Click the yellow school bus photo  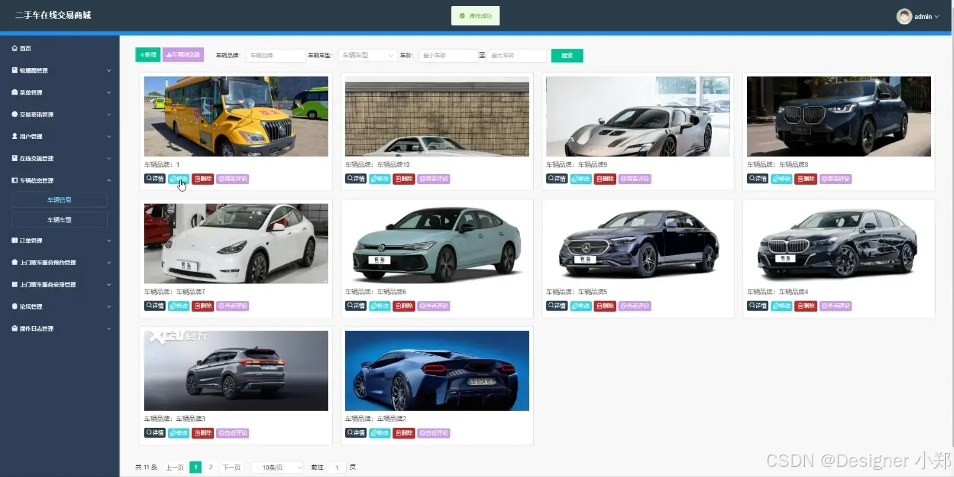(236, 116)
